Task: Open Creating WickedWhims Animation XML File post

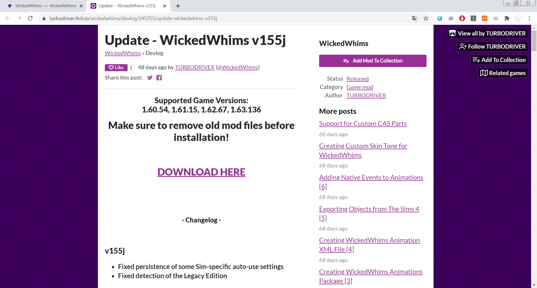Action: [x=369, y=245]
